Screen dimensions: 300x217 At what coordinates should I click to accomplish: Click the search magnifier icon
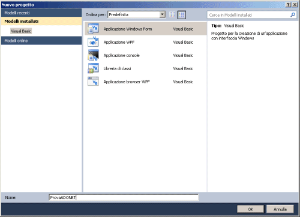293,15
